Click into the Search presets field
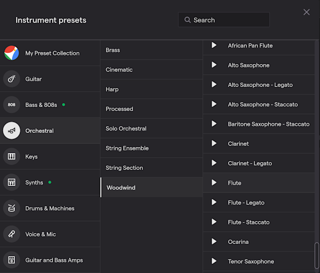 tap(224, 19)
